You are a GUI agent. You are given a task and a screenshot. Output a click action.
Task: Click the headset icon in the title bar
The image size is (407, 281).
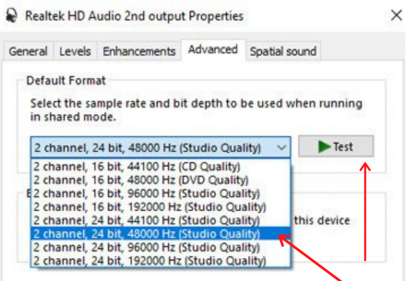pyautogui.click(x=11, y=15)
